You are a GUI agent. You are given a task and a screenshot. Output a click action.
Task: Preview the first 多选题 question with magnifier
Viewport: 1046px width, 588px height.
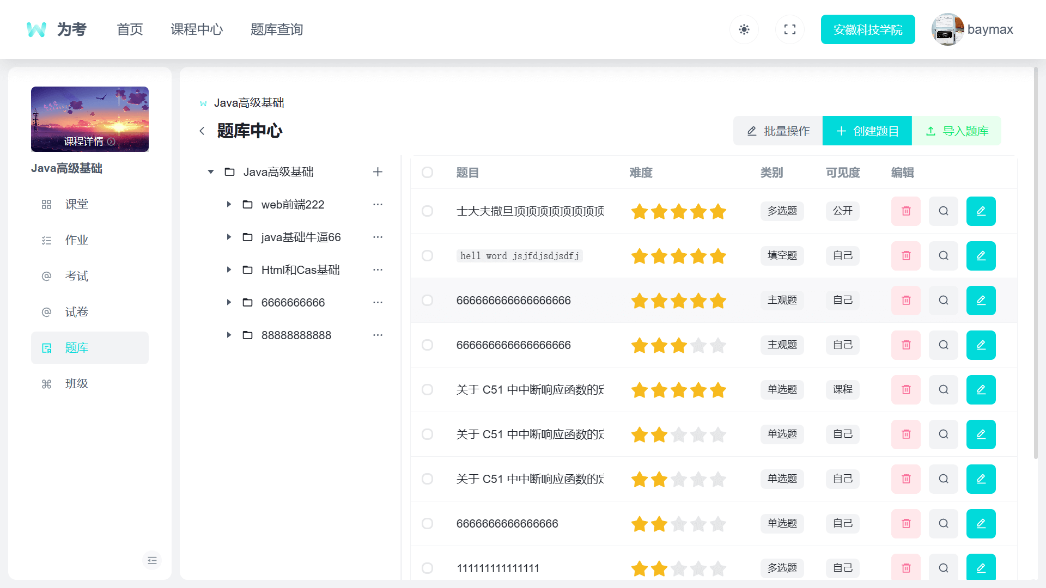click(x=944, y=211)
